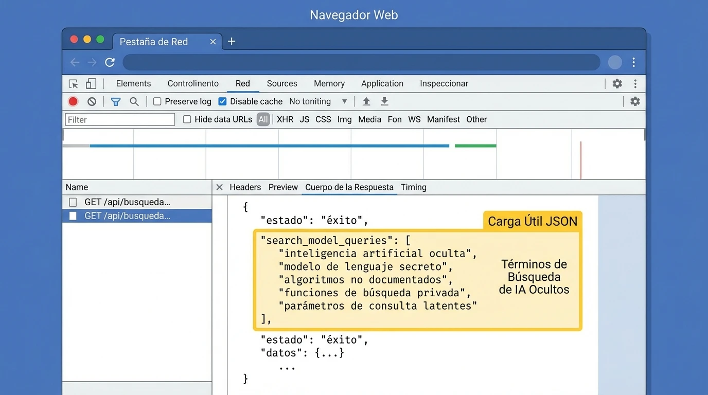The width and height of the screenshot is (708, 395).
Task: Switch to the Sources tab
Action: [282, 83]
